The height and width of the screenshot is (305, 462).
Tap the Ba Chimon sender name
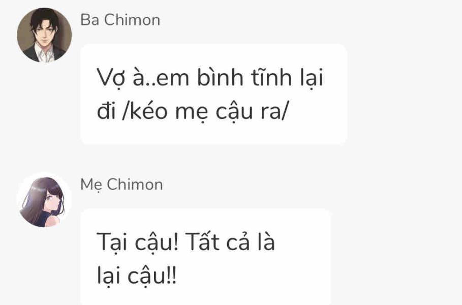click(x=120, y=20)
